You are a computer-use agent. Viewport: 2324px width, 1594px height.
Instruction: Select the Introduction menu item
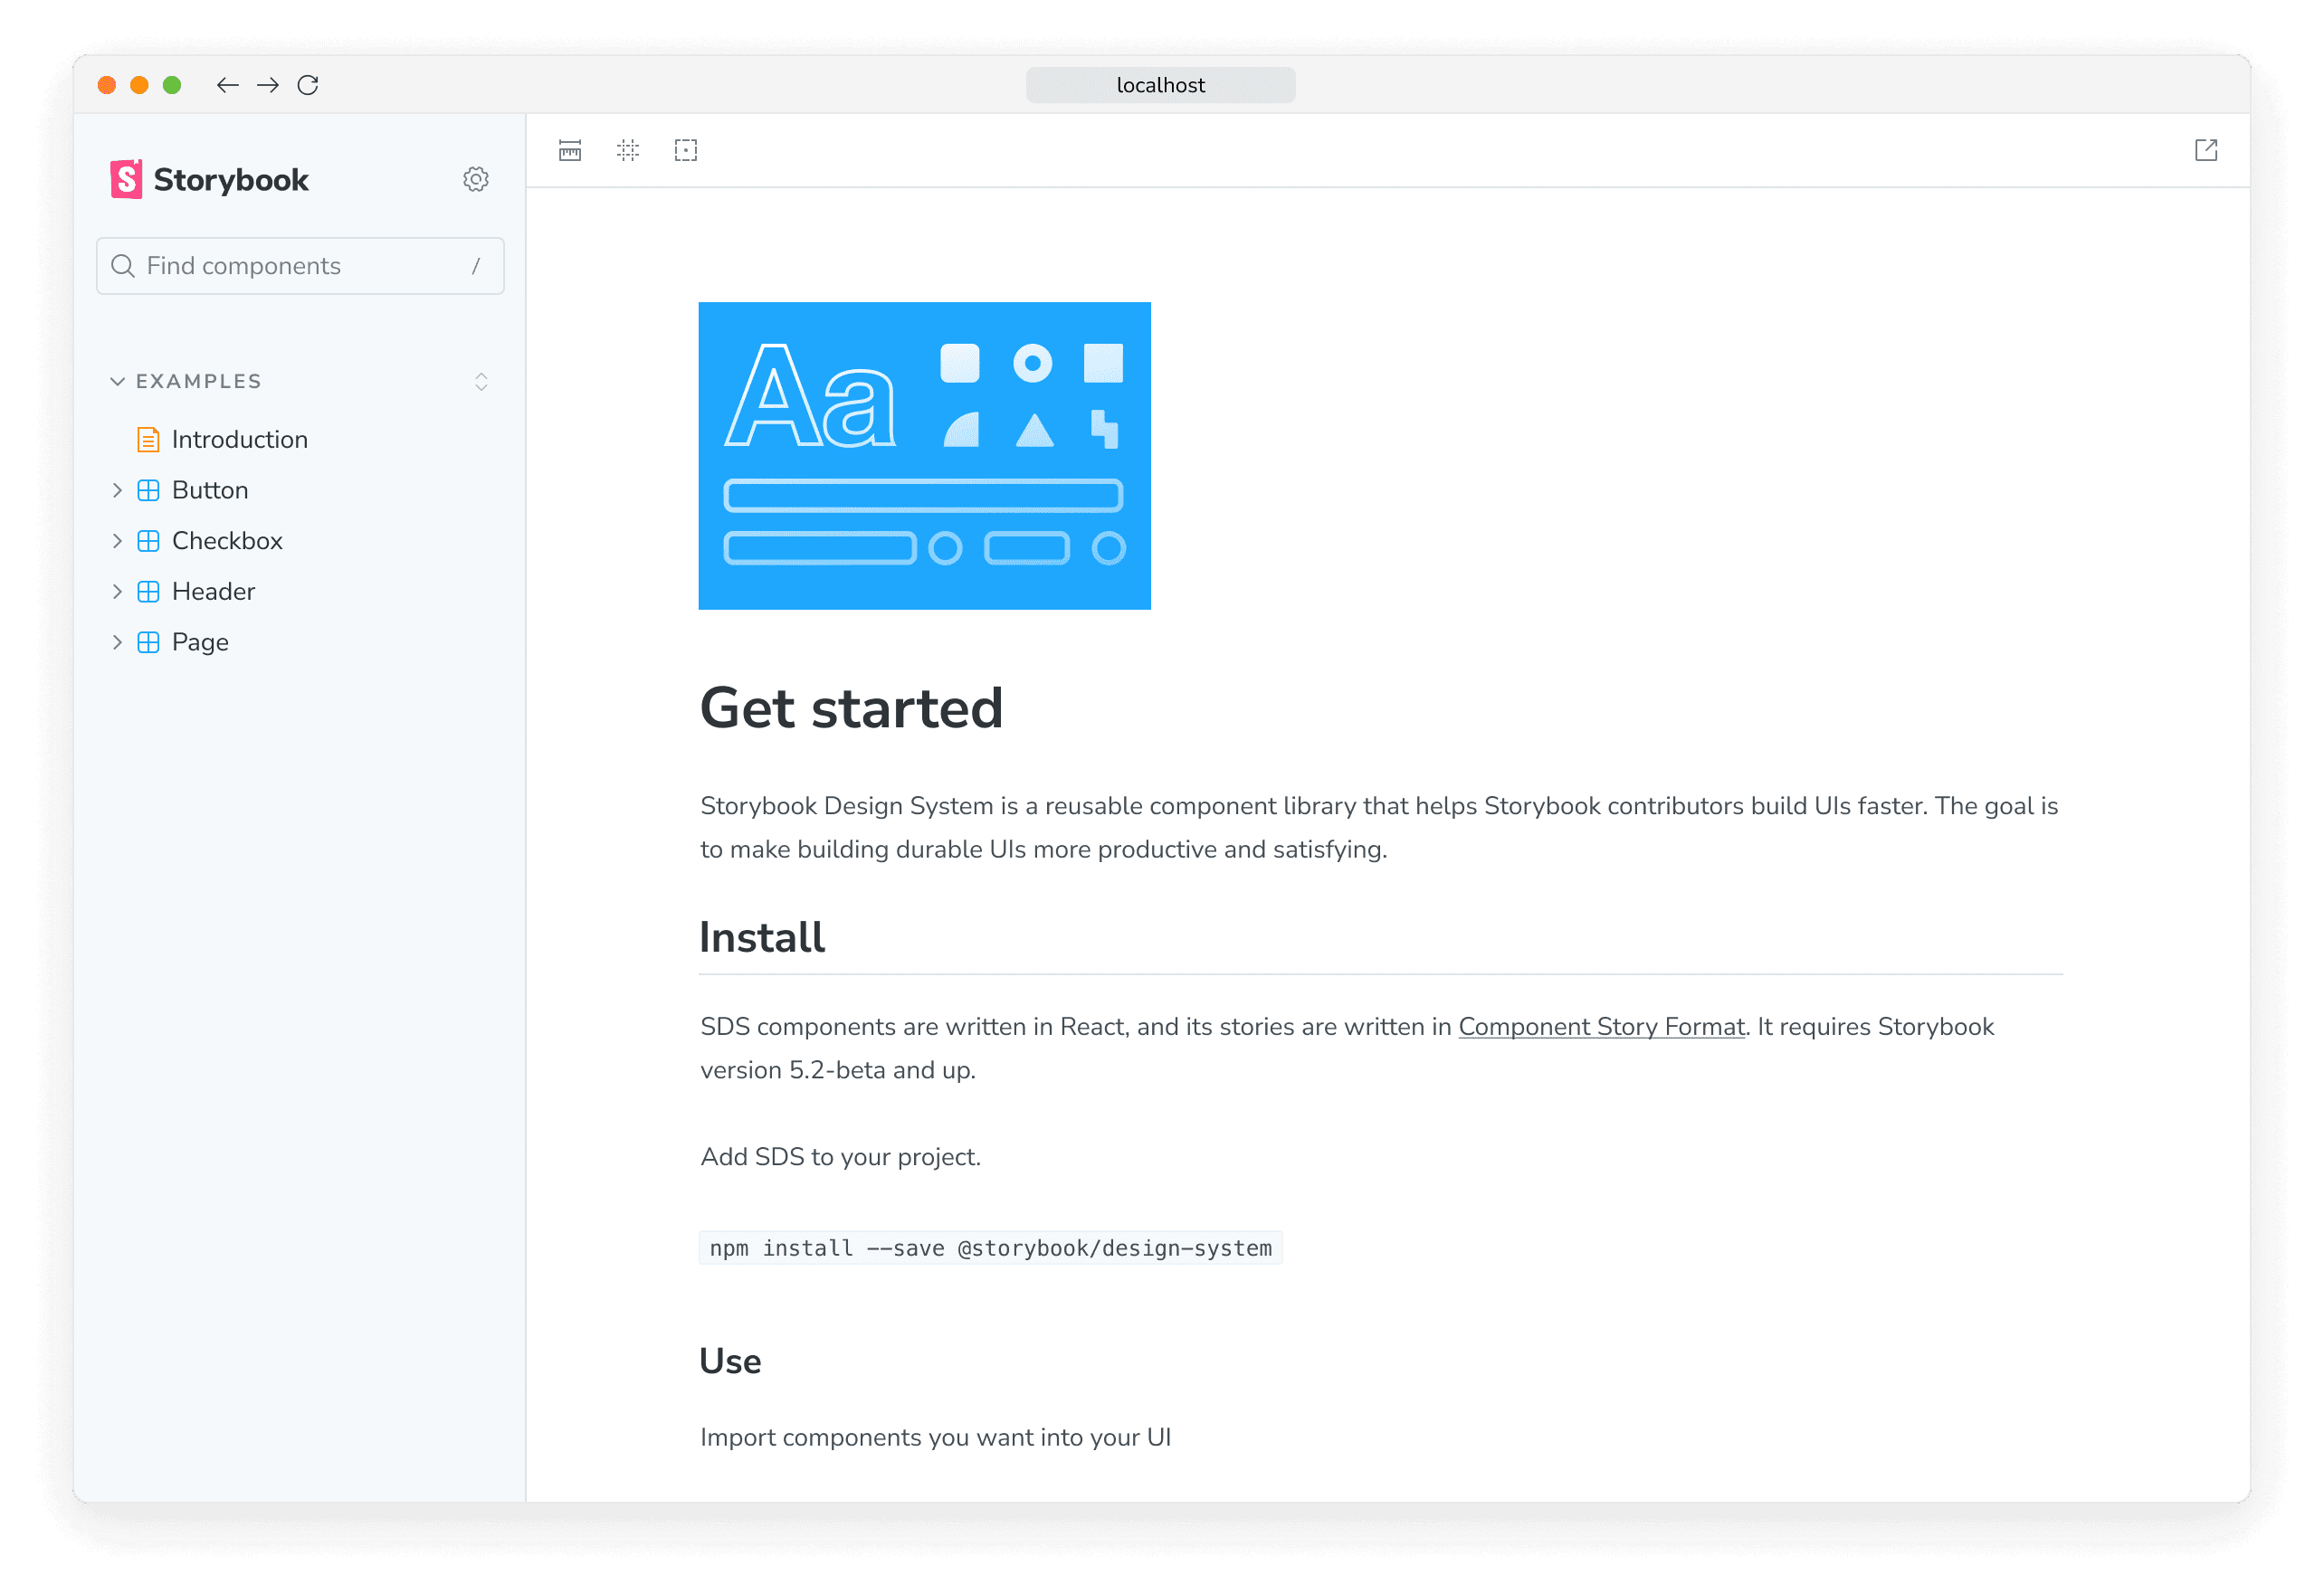pos(238,440)
